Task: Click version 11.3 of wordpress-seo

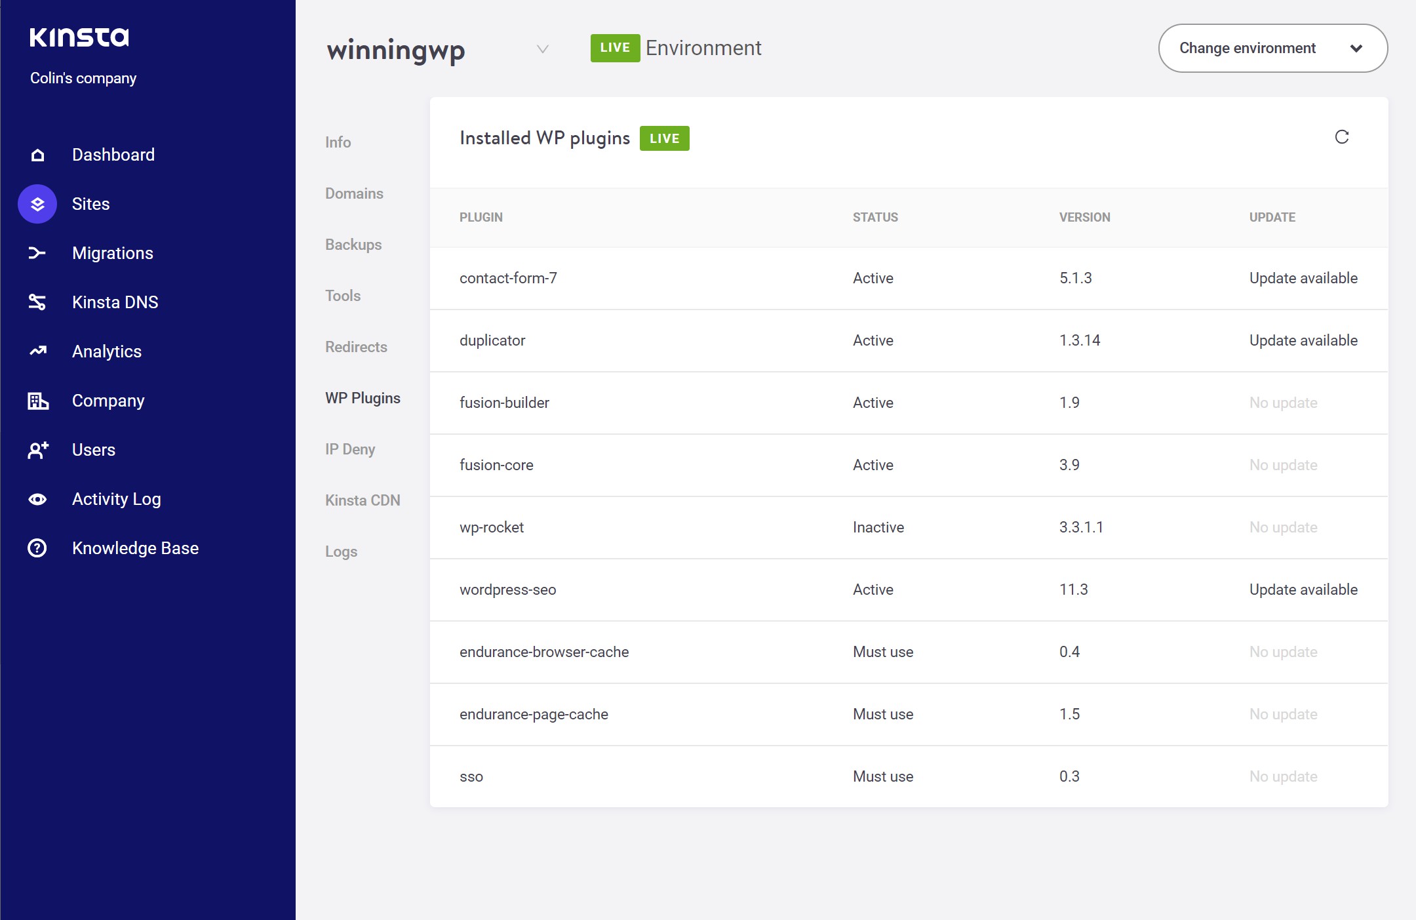Action: (x=1073, y=590)
